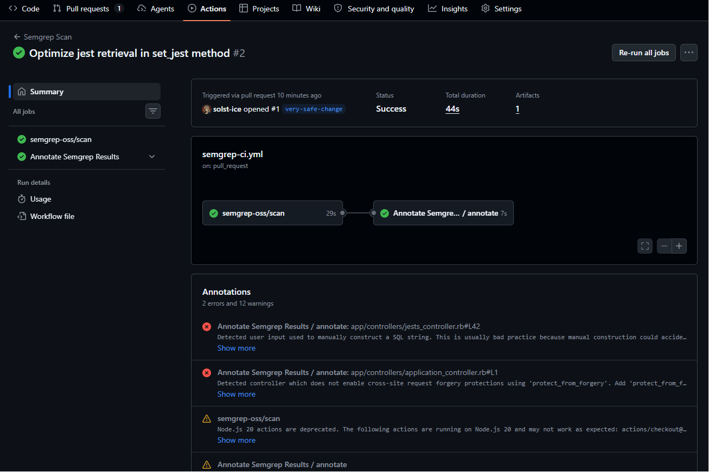Open the jobs filter icon button

pyautogui.click(x=153, y=111)
